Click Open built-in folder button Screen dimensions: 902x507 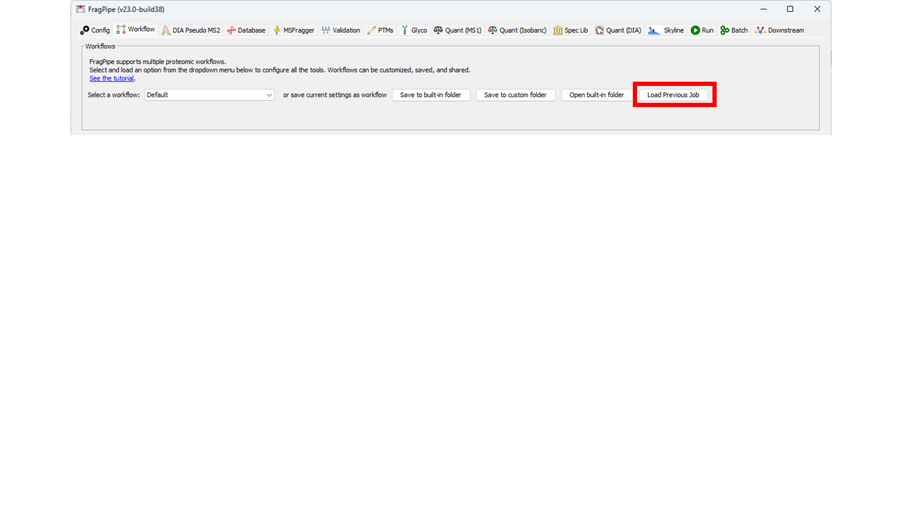pos(596,95)
